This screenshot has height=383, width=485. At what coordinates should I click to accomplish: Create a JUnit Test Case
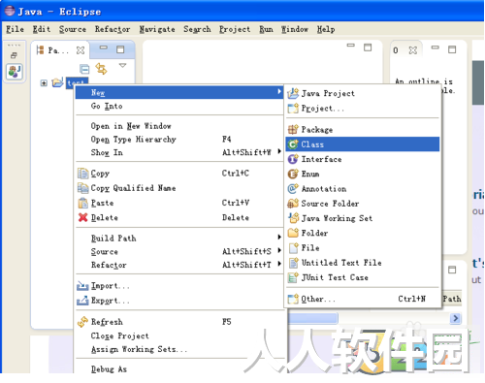[362, 277]
